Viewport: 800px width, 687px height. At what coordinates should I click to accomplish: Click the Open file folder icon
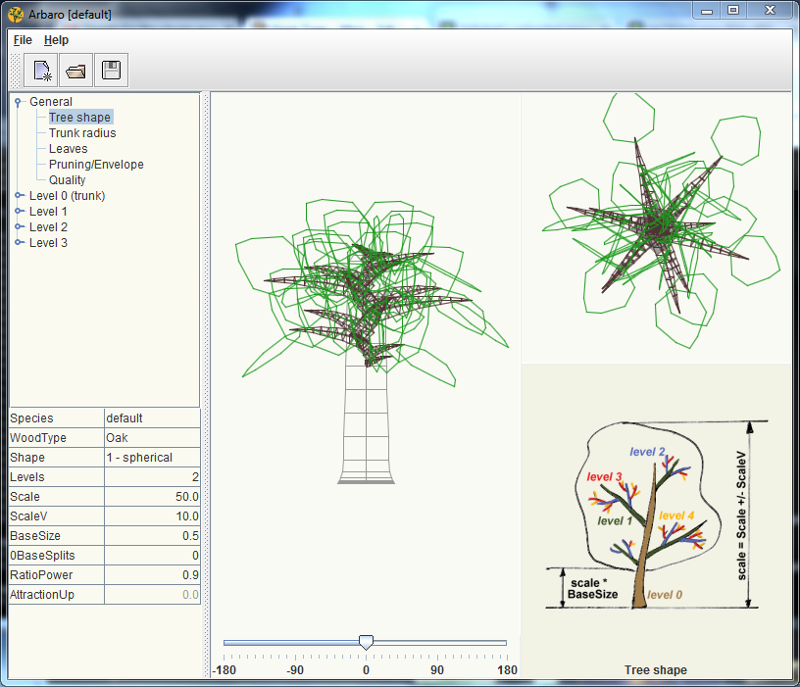[x=76, y=71]
